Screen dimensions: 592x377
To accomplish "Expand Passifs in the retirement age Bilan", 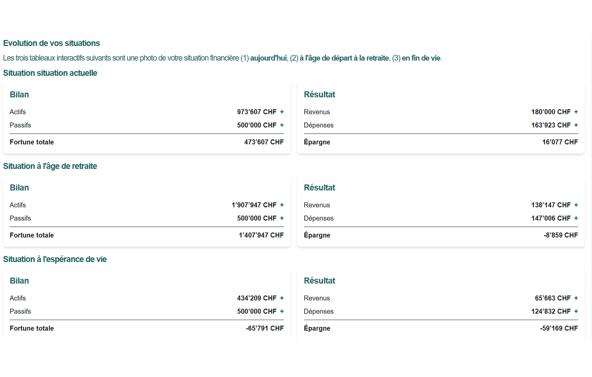I will point(282,218).
